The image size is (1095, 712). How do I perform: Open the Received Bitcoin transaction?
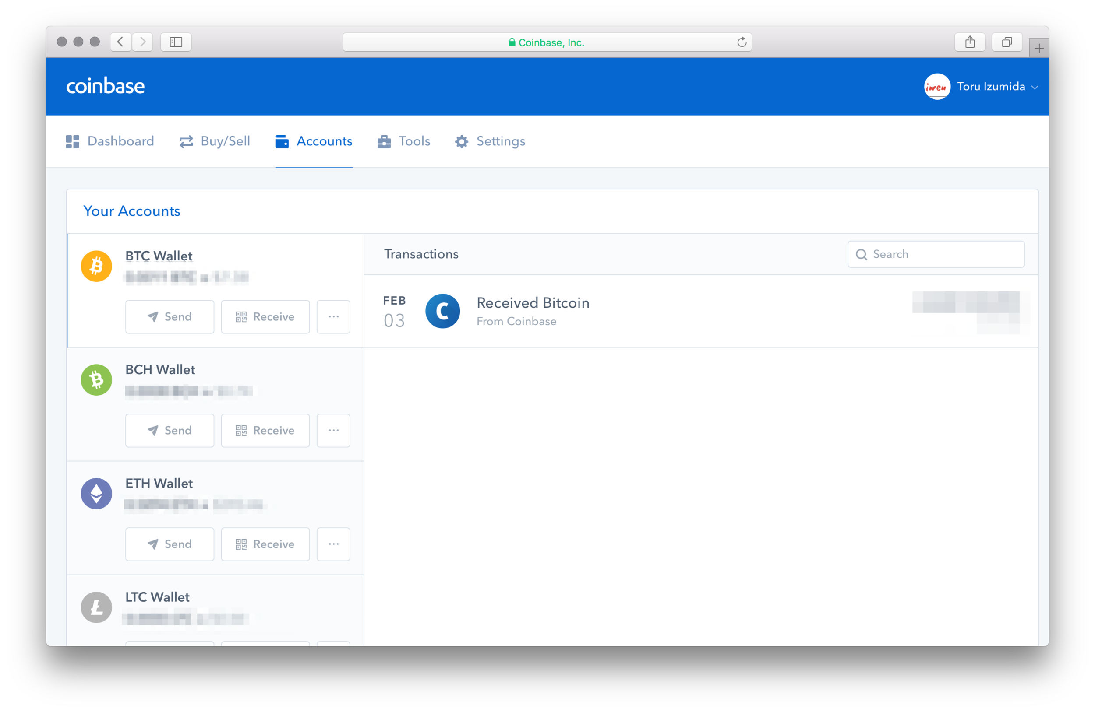701,311
